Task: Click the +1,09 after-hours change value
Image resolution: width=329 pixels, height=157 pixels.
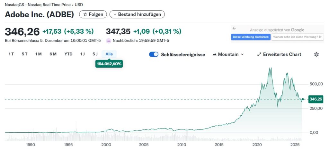Action: point(141,31)
